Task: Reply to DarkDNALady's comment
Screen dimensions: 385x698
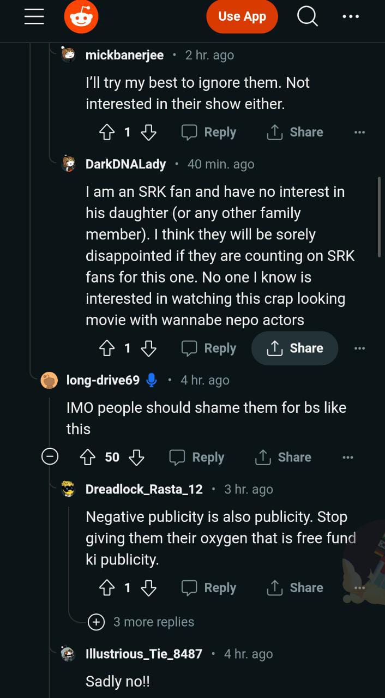Action: pos(209,348)
